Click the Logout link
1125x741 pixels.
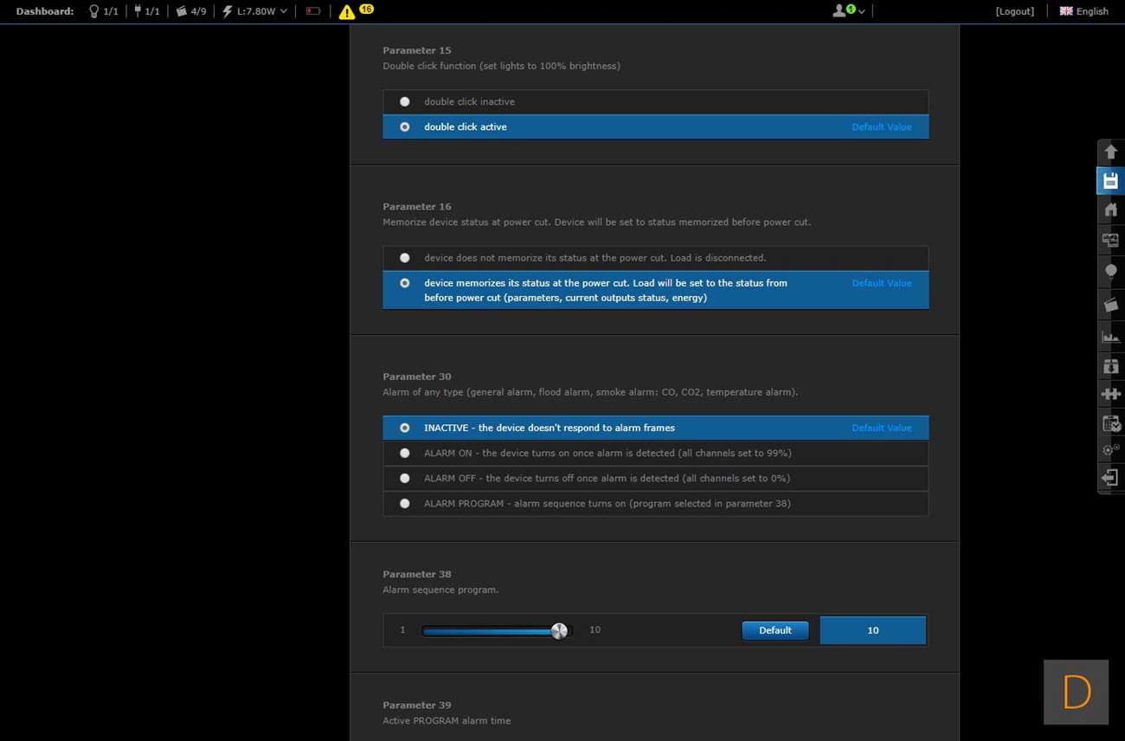coord(1014,11)
